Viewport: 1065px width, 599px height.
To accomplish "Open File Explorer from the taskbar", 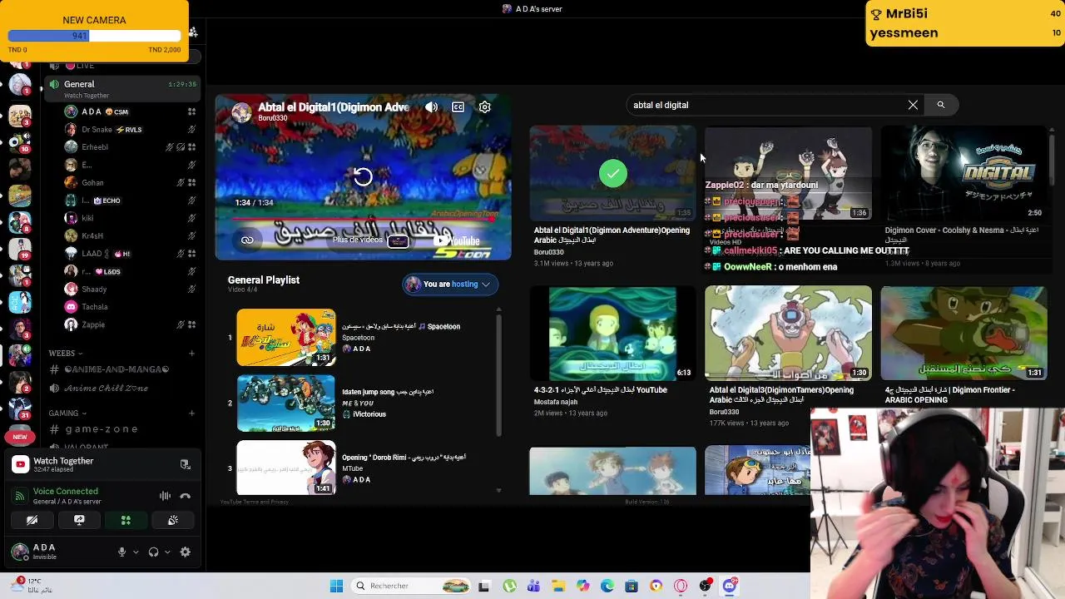I will [558, 586].
